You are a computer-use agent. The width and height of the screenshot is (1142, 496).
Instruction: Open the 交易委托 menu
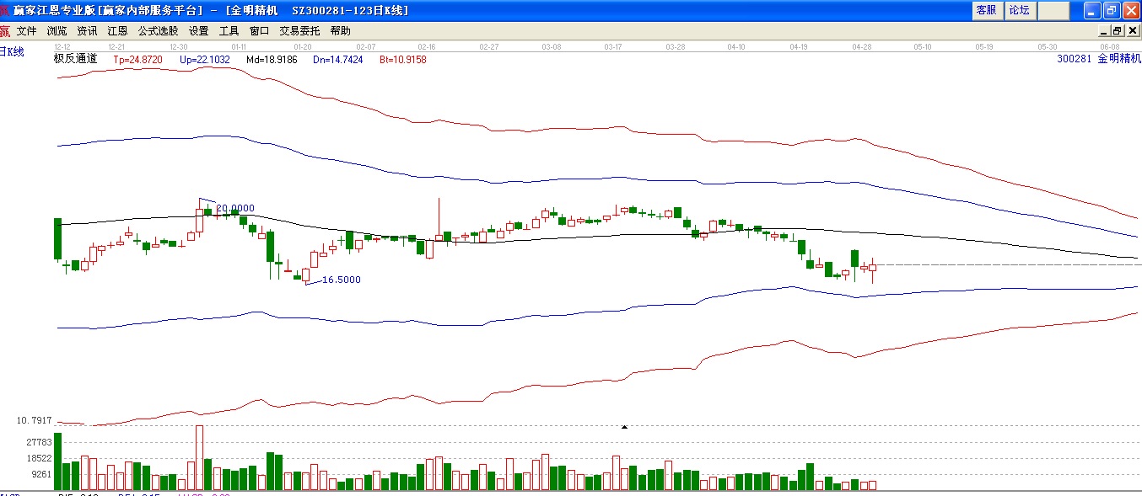(299, 31)
